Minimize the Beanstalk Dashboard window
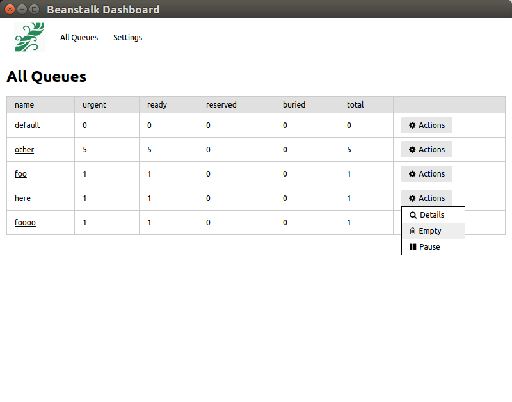Image resolution: width=512 pixels, height=402 pixels. click(x=22, y=9)
